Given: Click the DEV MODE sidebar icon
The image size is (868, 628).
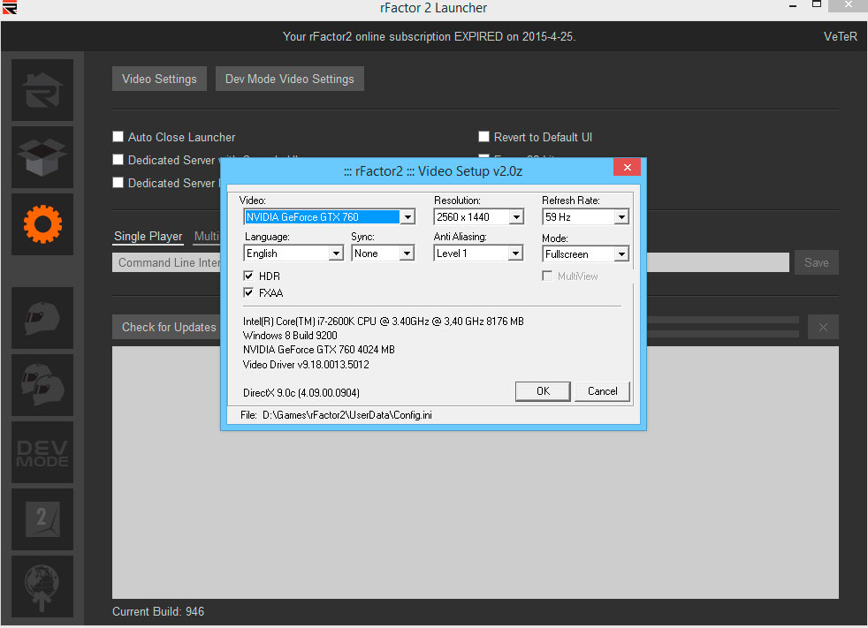Looking at the screenshot, I should [x=42, y=451].
